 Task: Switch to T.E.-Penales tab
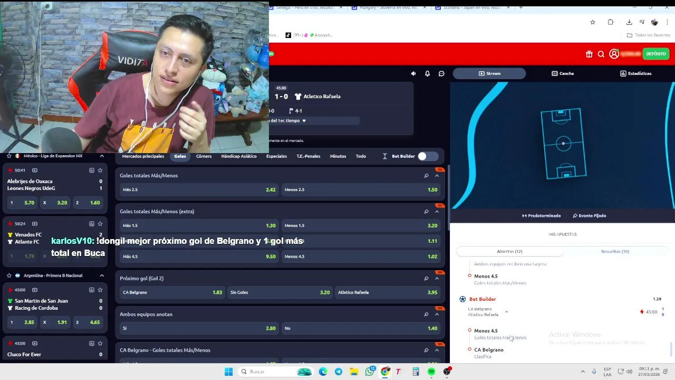(308, 156)
